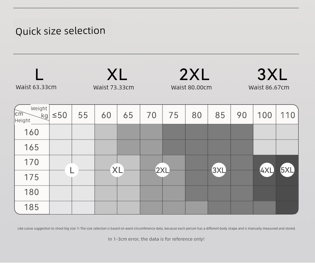Click the large 3XL heading
Viewport: 315px width, 269px height.
[272, 74]
